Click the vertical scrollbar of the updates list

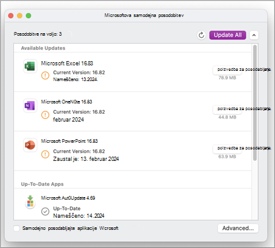click(x=255, y=103)
